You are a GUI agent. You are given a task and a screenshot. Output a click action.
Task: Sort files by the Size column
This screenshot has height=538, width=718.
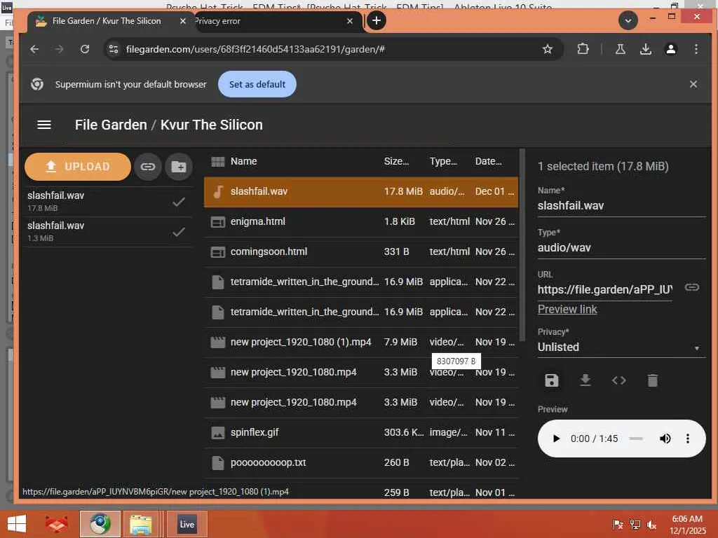(397, 161)
